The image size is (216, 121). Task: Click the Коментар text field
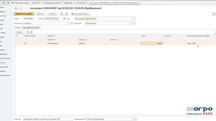(x=47, y=119)
